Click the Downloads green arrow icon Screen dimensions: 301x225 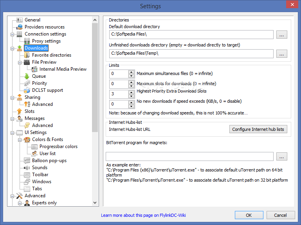point(20,48)
